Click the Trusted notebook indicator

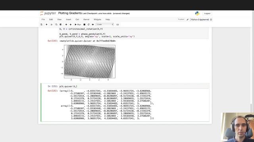181,19
